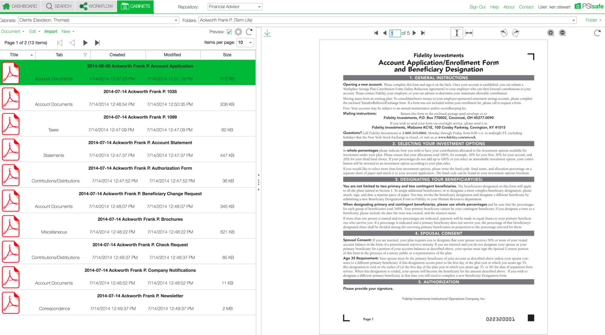The width and height of the screenshot is (605, 335).
Task: Click the preview page number field
Action: click(395, 33)
